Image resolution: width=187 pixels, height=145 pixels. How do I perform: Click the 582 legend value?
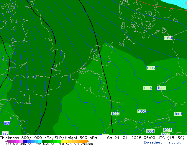(x=76, y=144)
